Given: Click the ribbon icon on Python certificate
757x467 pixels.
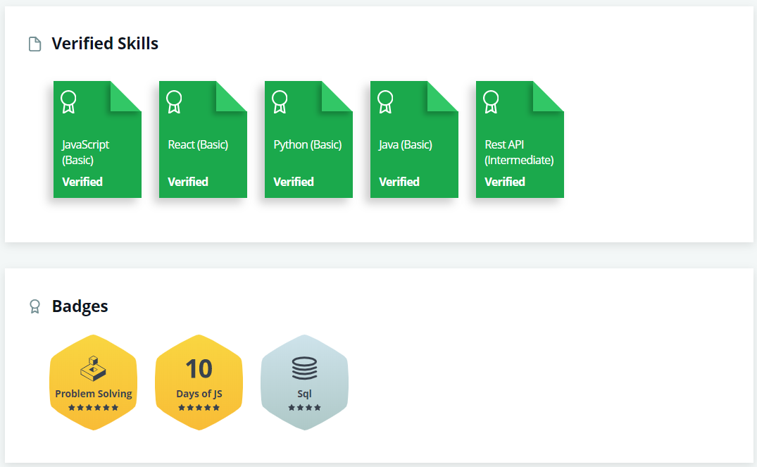Looking at the screenshot, I should pyautogui.click(x=280, y=101).
